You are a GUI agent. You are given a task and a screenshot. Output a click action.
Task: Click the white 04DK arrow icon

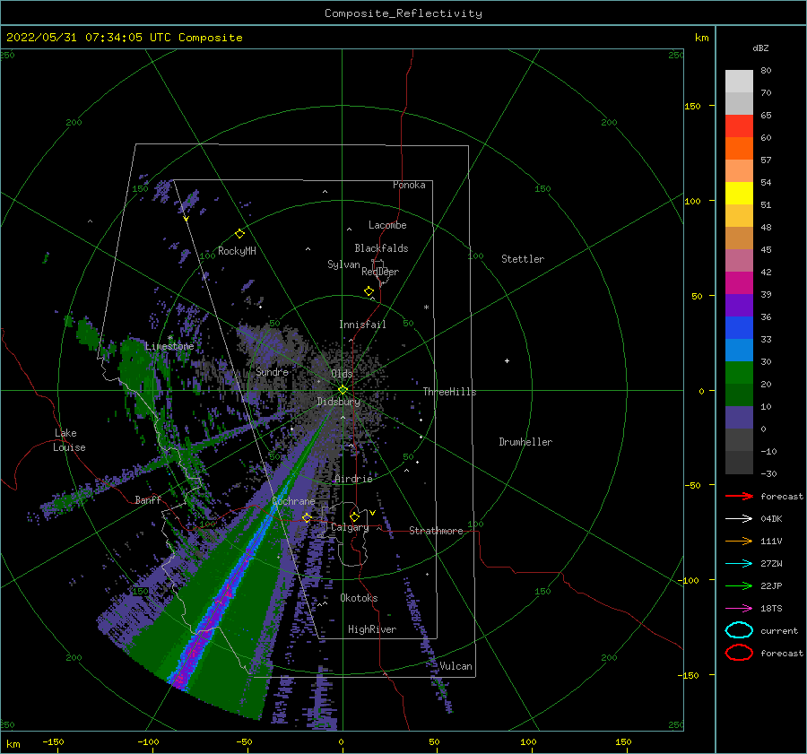tap(739, 518)
